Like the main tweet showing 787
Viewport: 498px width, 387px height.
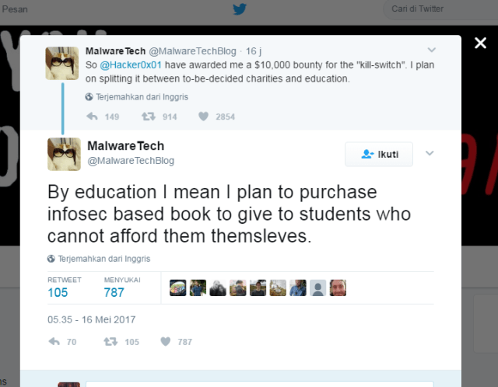tap(166, 342)
